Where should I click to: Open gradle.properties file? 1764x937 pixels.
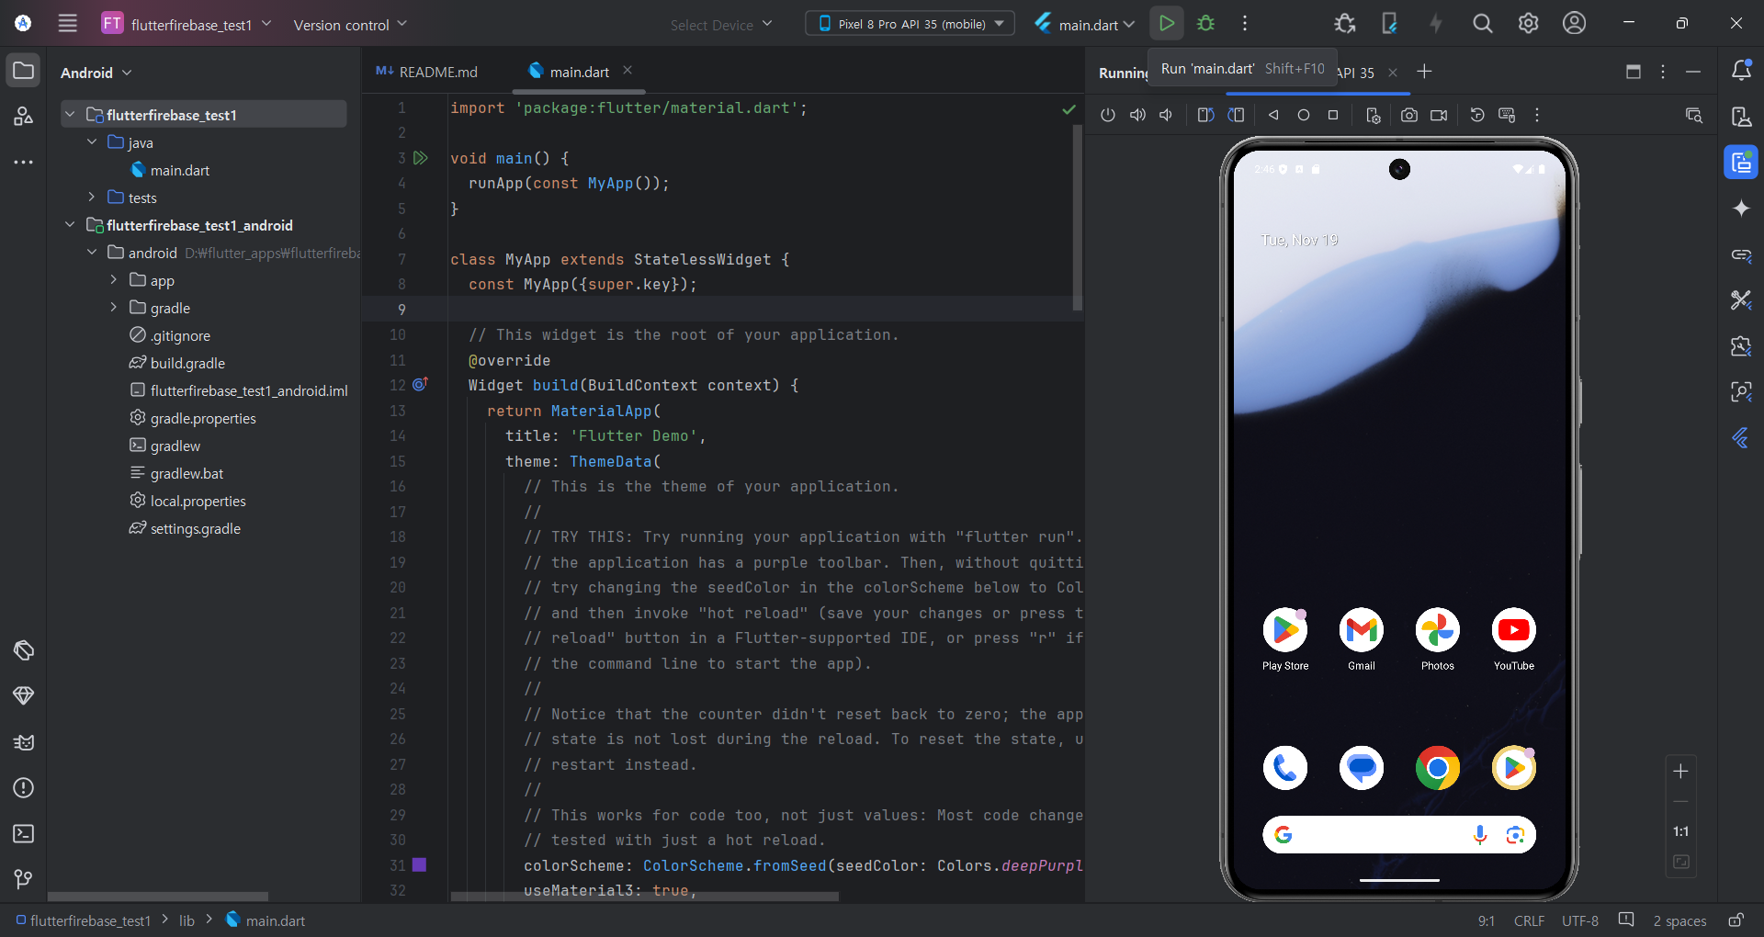pos(203,418)
